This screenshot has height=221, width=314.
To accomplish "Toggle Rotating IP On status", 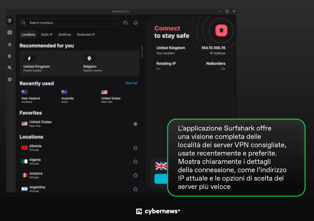I will point(159,69).
